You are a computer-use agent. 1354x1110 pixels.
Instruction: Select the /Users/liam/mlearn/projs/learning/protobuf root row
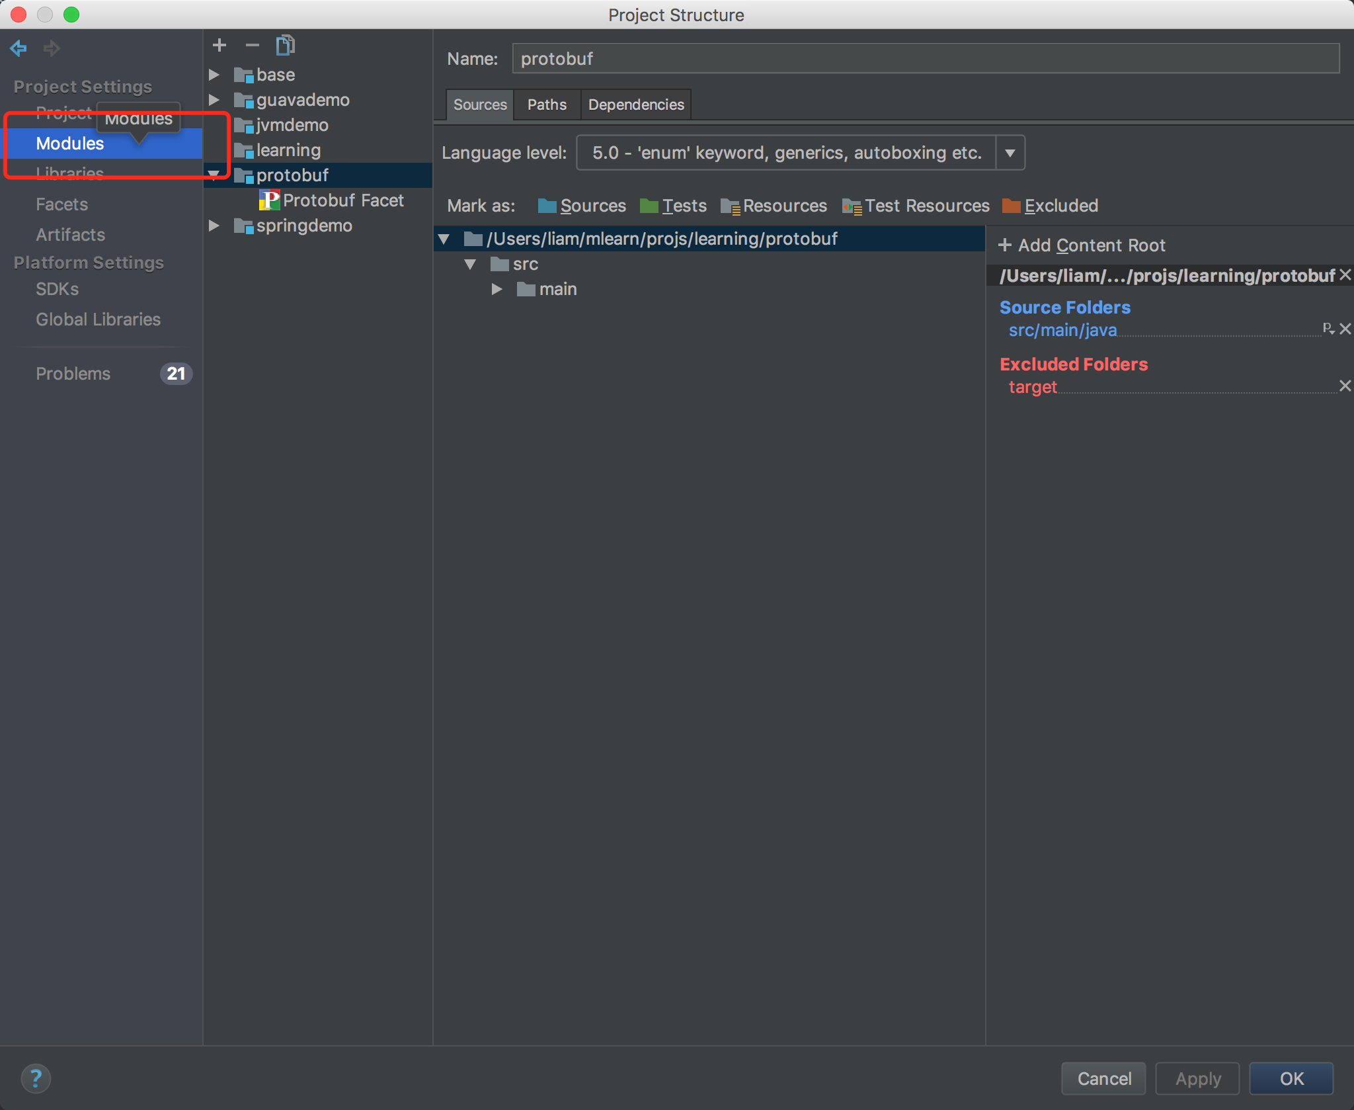[x=709, y=239]
